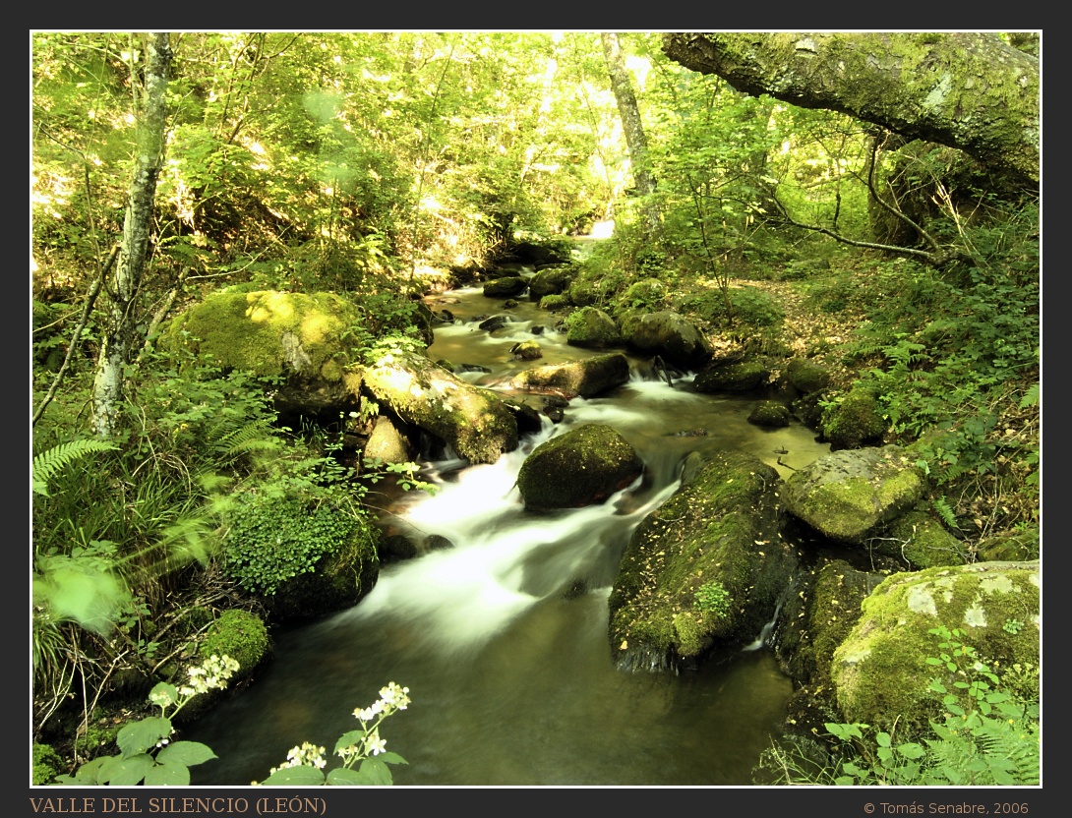
Task: Click the '© Tomás Senabre, 2006' copyright text
Action: click(945, 808)
